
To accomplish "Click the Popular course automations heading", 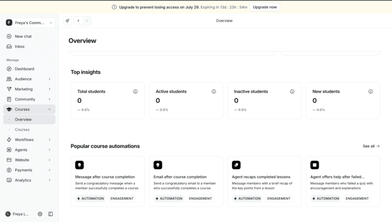I will pos(105,146).
